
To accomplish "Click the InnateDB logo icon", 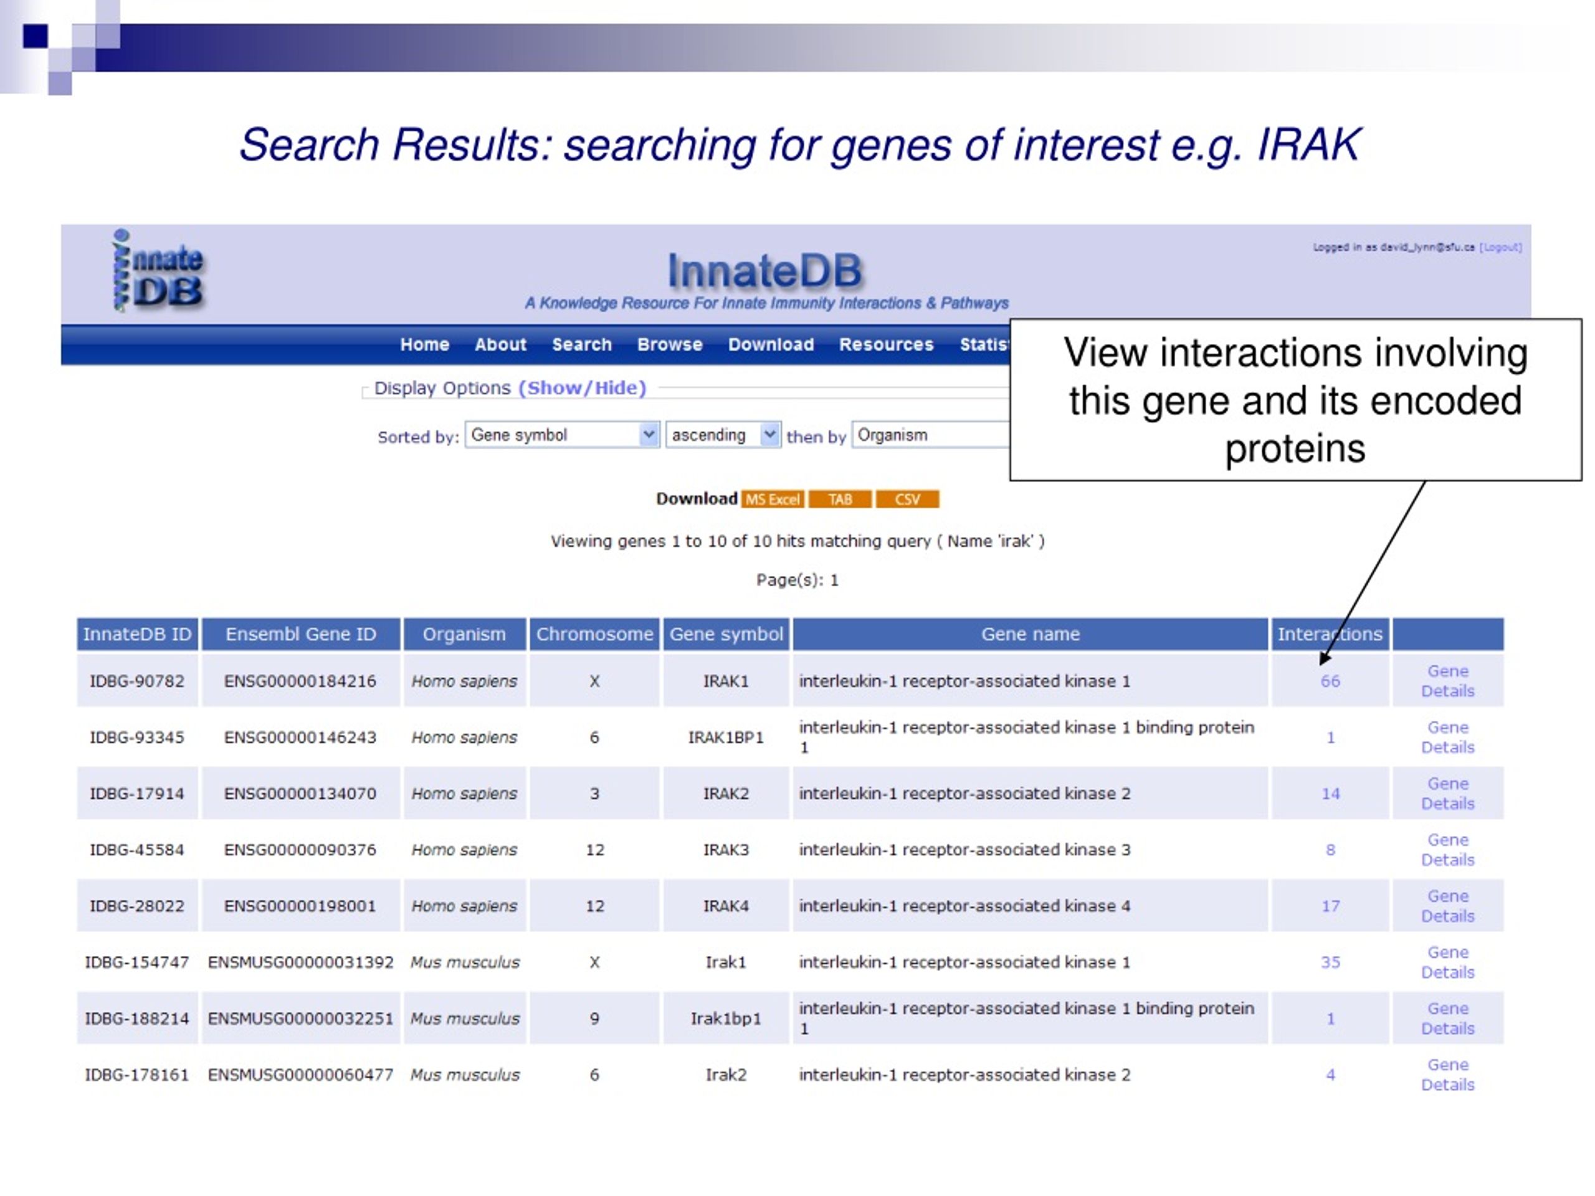I will tap(159, 270).
